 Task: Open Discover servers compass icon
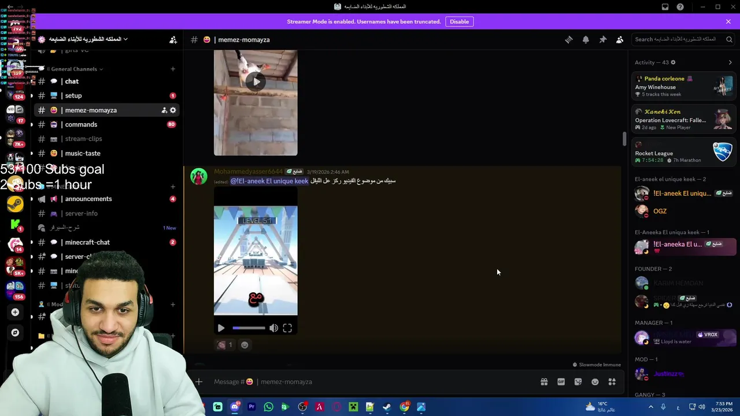point(15,332)
